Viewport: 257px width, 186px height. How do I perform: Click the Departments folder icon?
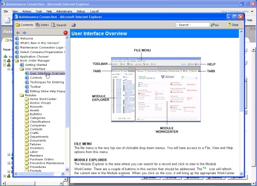pyautogui.click(x=27, y=137)
